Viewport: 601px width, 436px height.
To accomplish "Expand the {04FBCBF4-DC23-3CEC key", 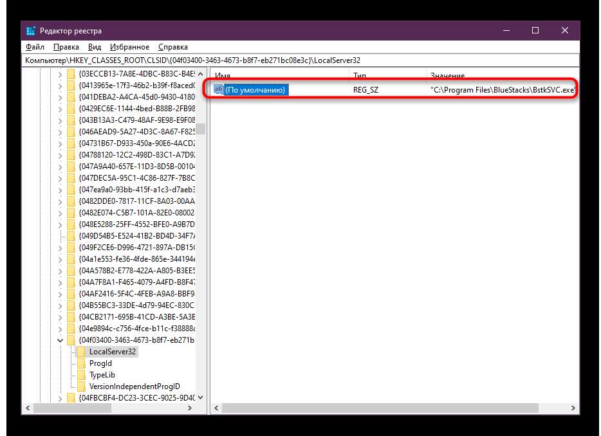I will point(60,399).
